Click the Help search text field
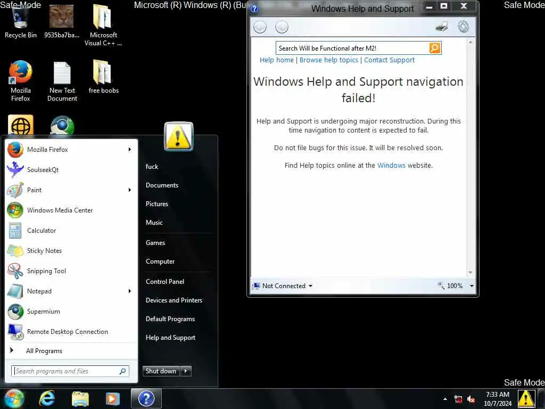The image size is (545, 409). [352, 48]
